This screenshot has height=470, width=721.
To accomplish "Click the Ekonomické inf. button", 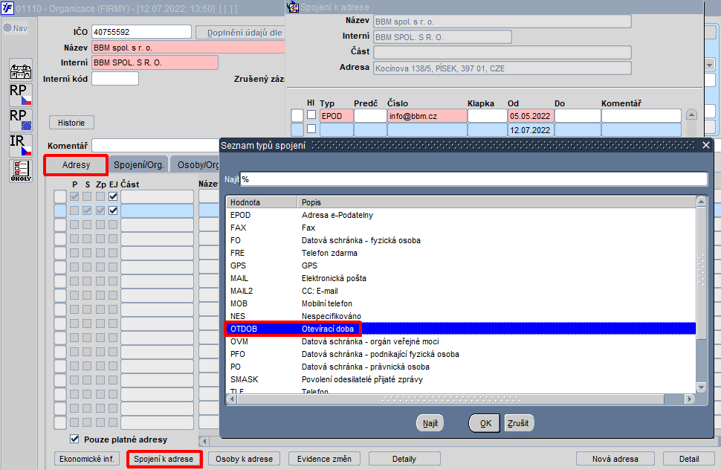I will tap(86, 459).
